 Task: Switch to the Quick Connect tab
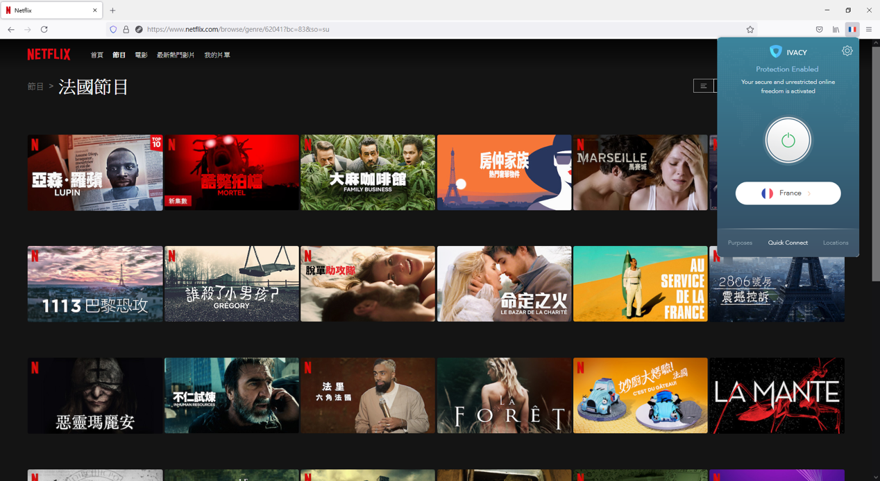(788, 243)
